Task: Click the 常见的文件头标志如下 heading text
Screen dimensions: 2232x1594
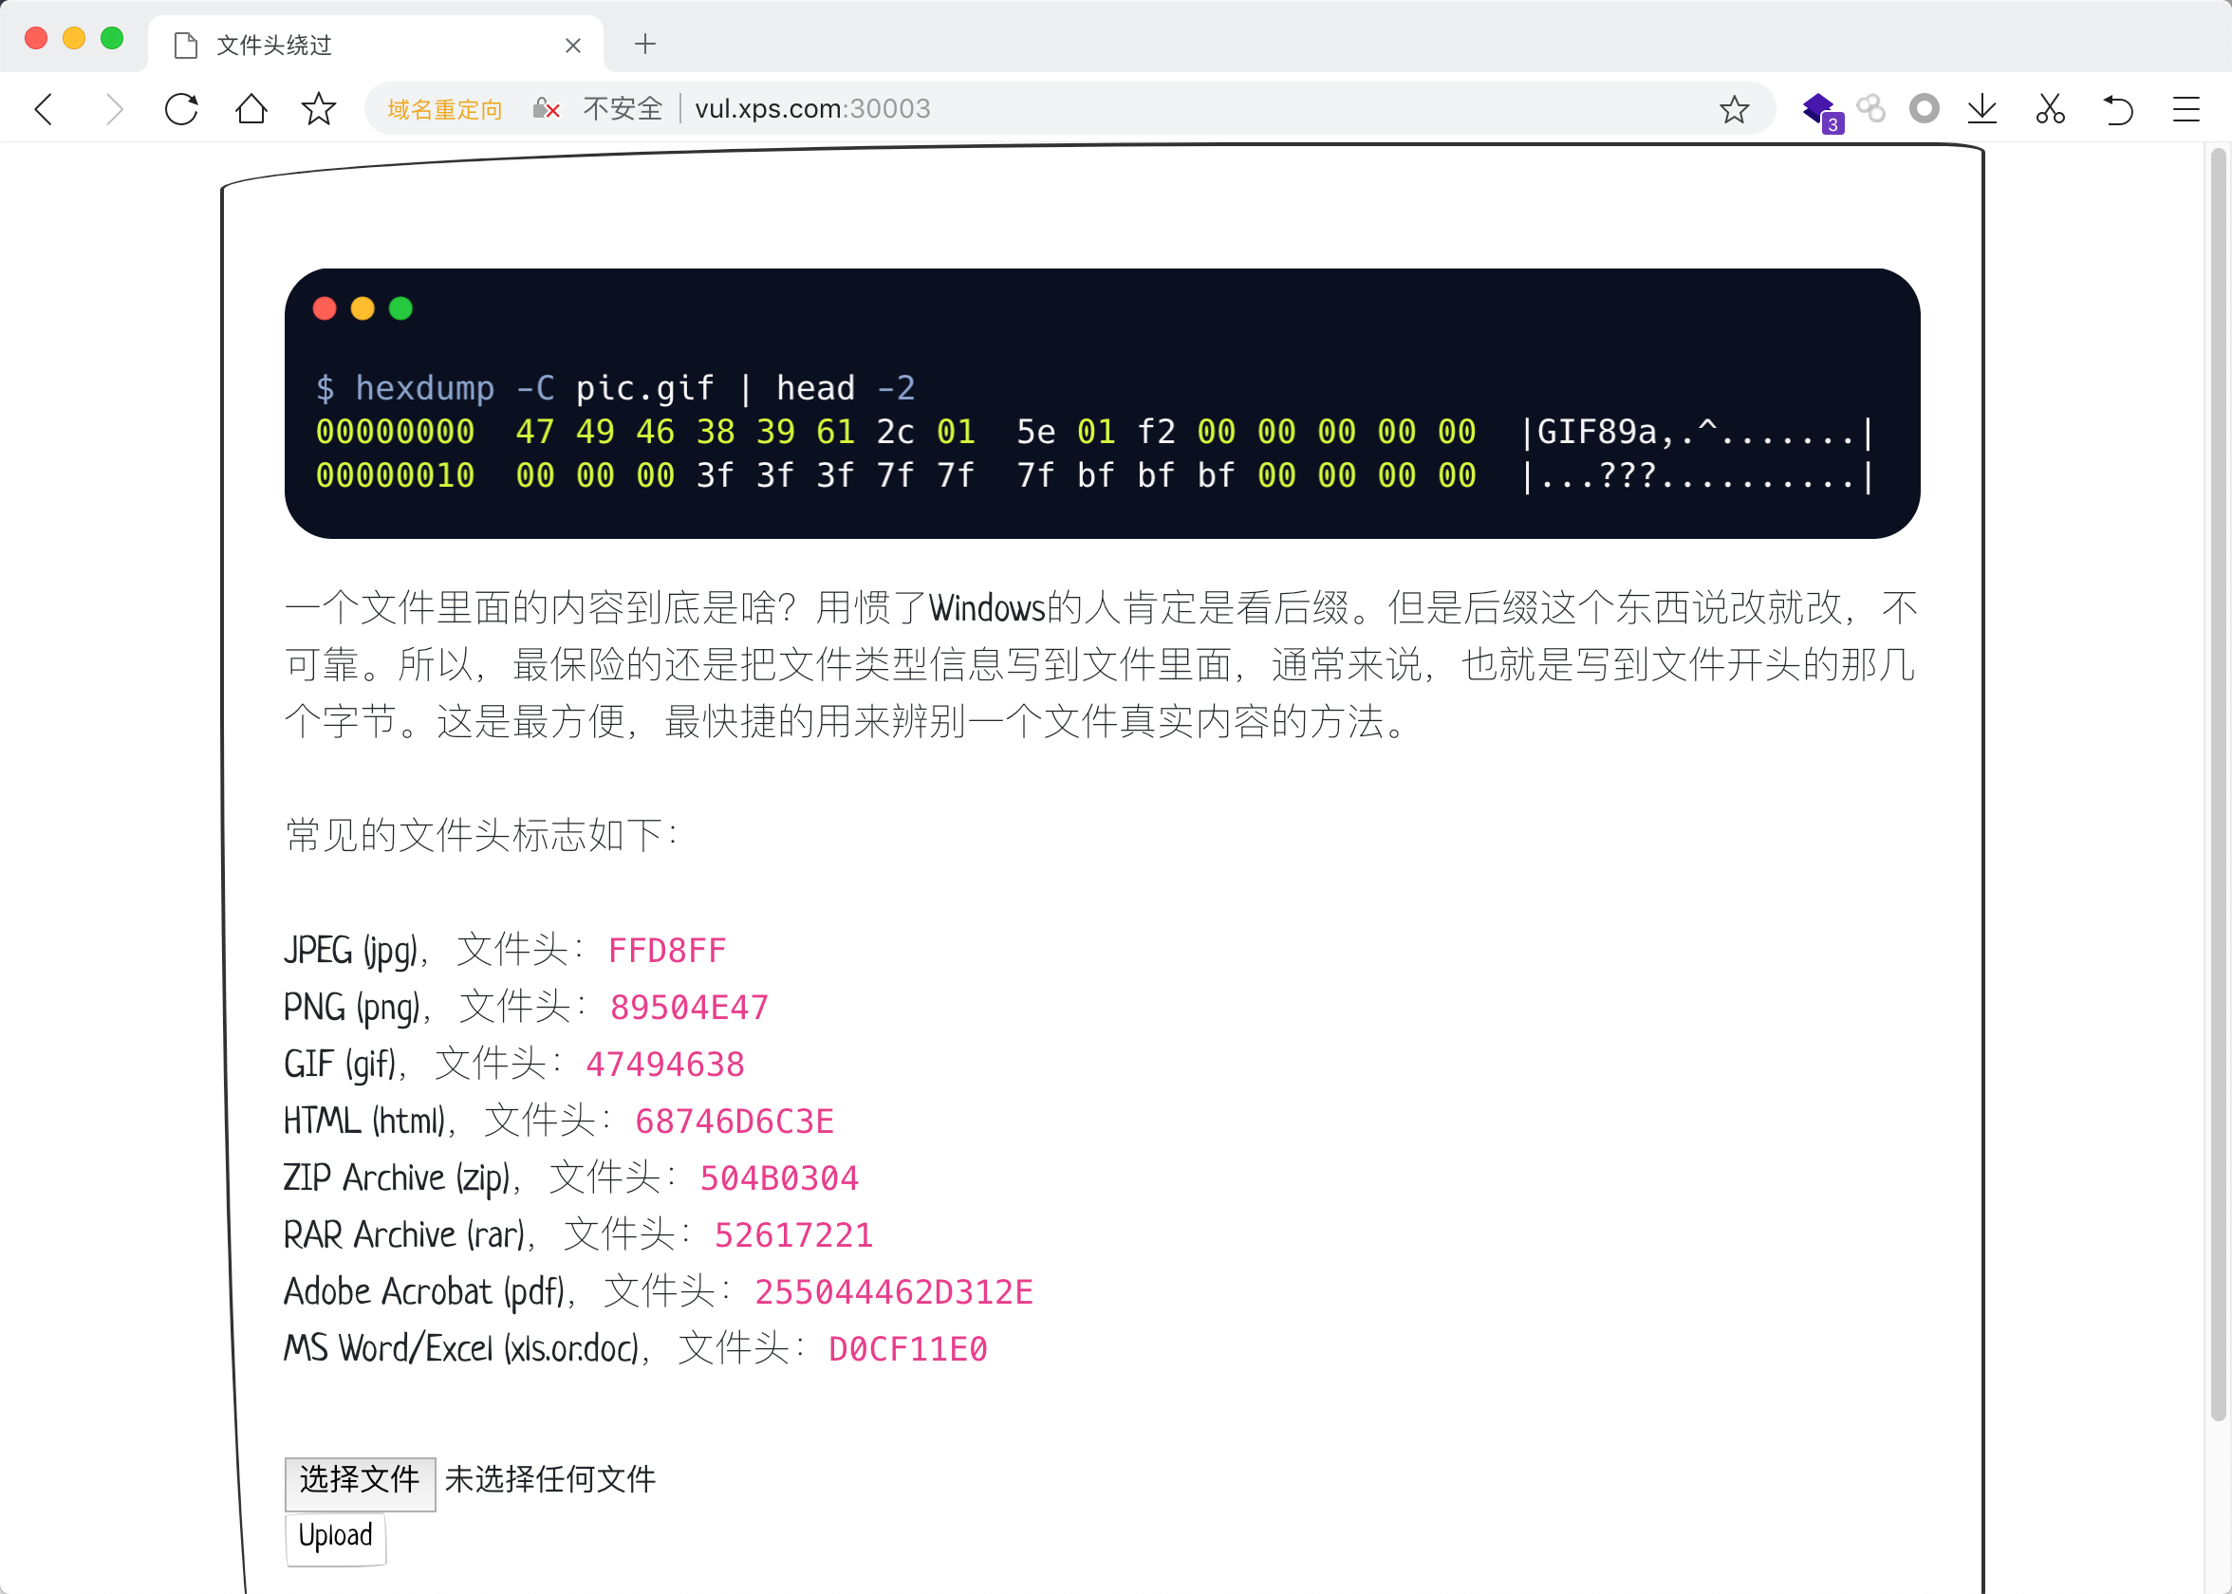Action: tap(481, 835)
